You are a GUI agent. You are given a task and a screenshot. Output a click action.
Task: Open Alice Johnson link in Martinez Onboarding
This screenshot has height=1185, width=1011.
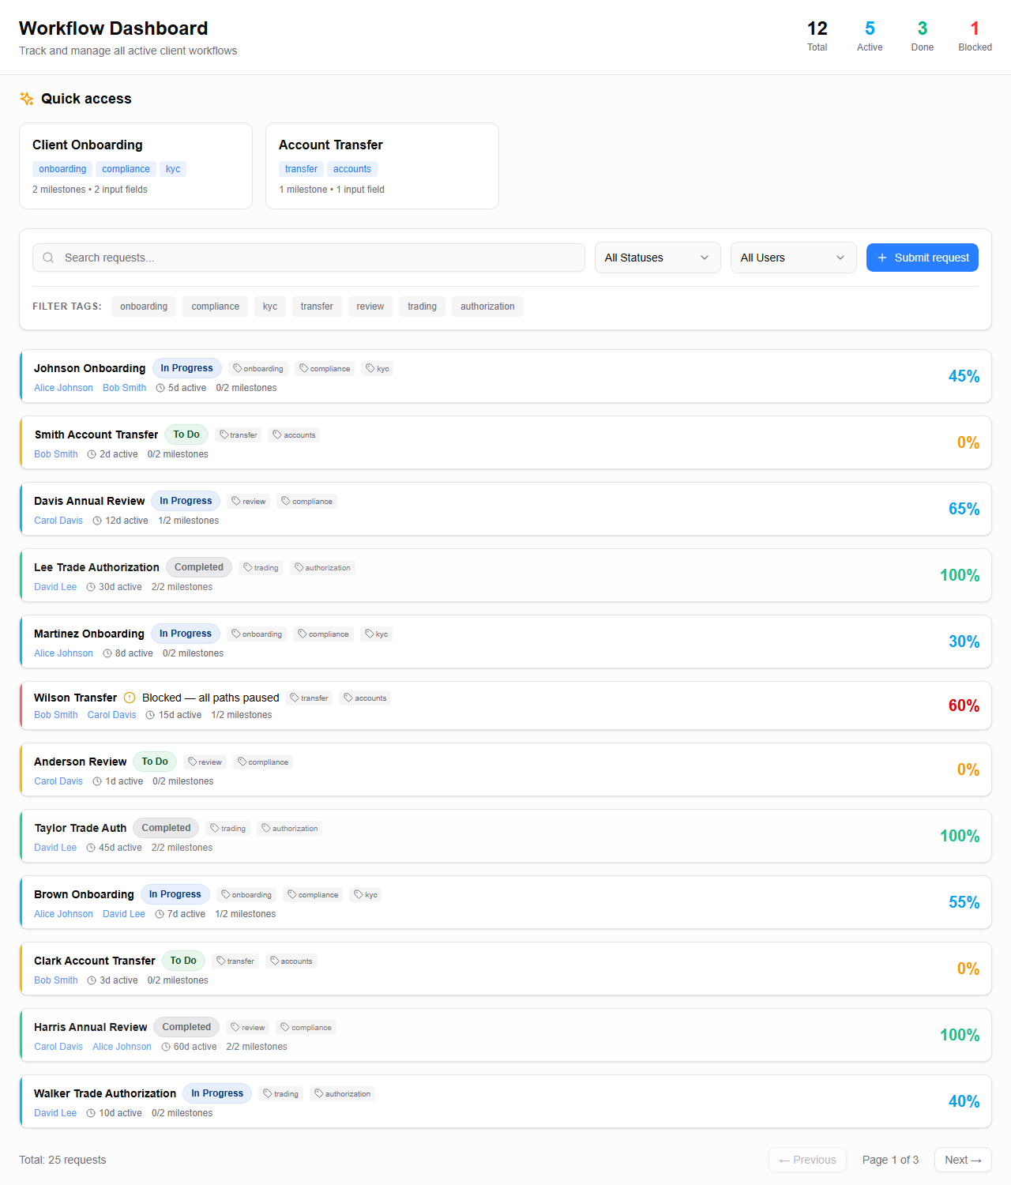(63, 653)
